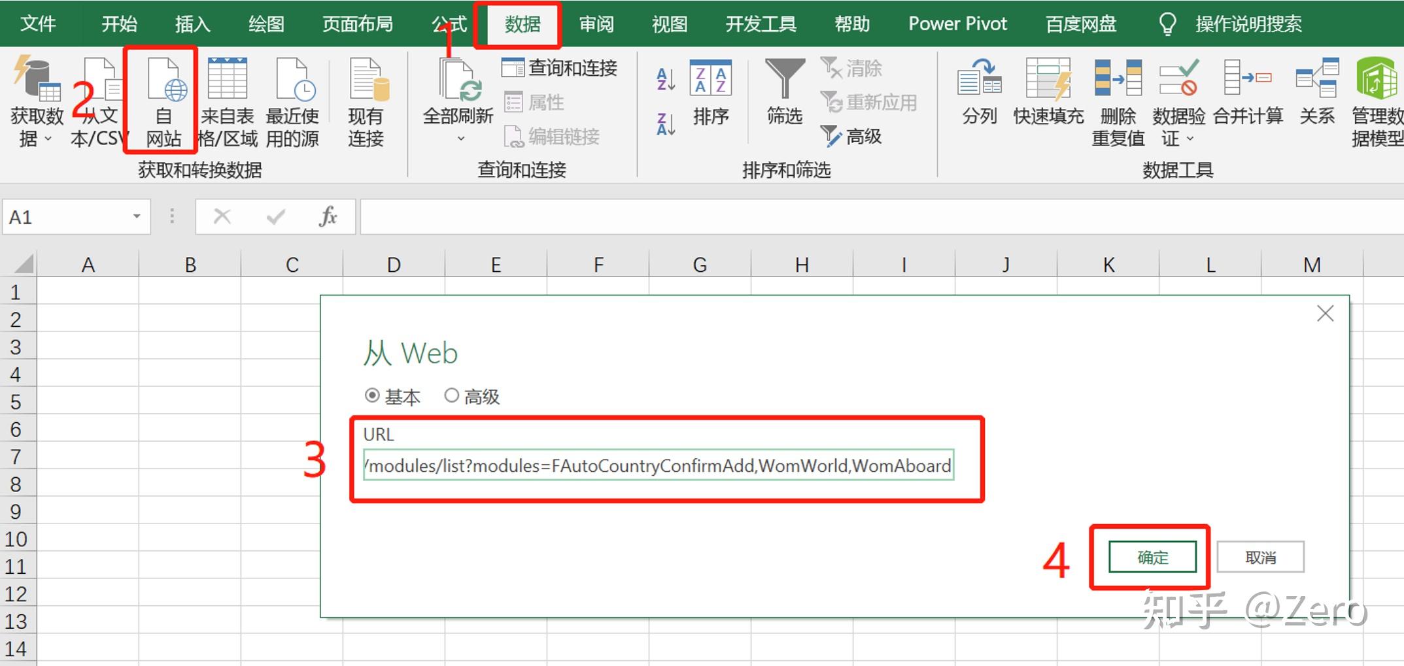Image resolution: width=1404 pixels, height=666 pixels.
Task: Select row 1 header
Action: tap(18, 291)
